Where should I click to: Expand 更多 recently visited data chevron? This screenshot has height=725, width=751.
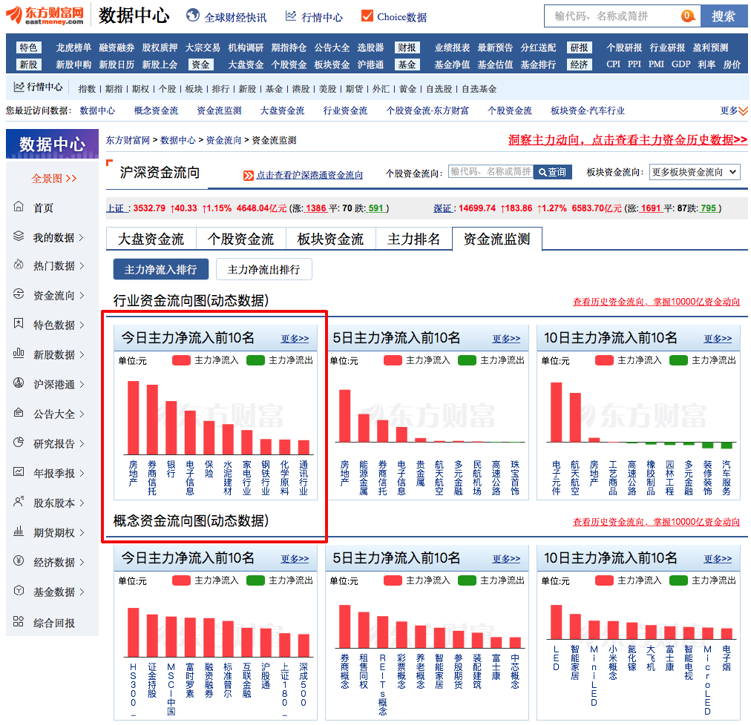coord(743,111)
